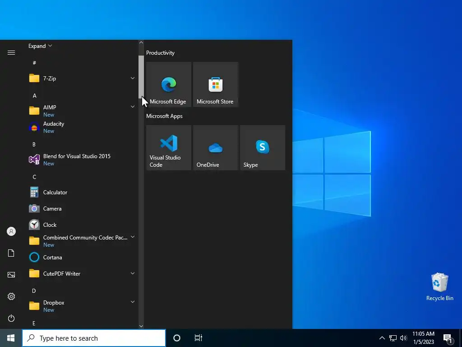
Task: Launch the Skype tile
Action: click(263, 148)
